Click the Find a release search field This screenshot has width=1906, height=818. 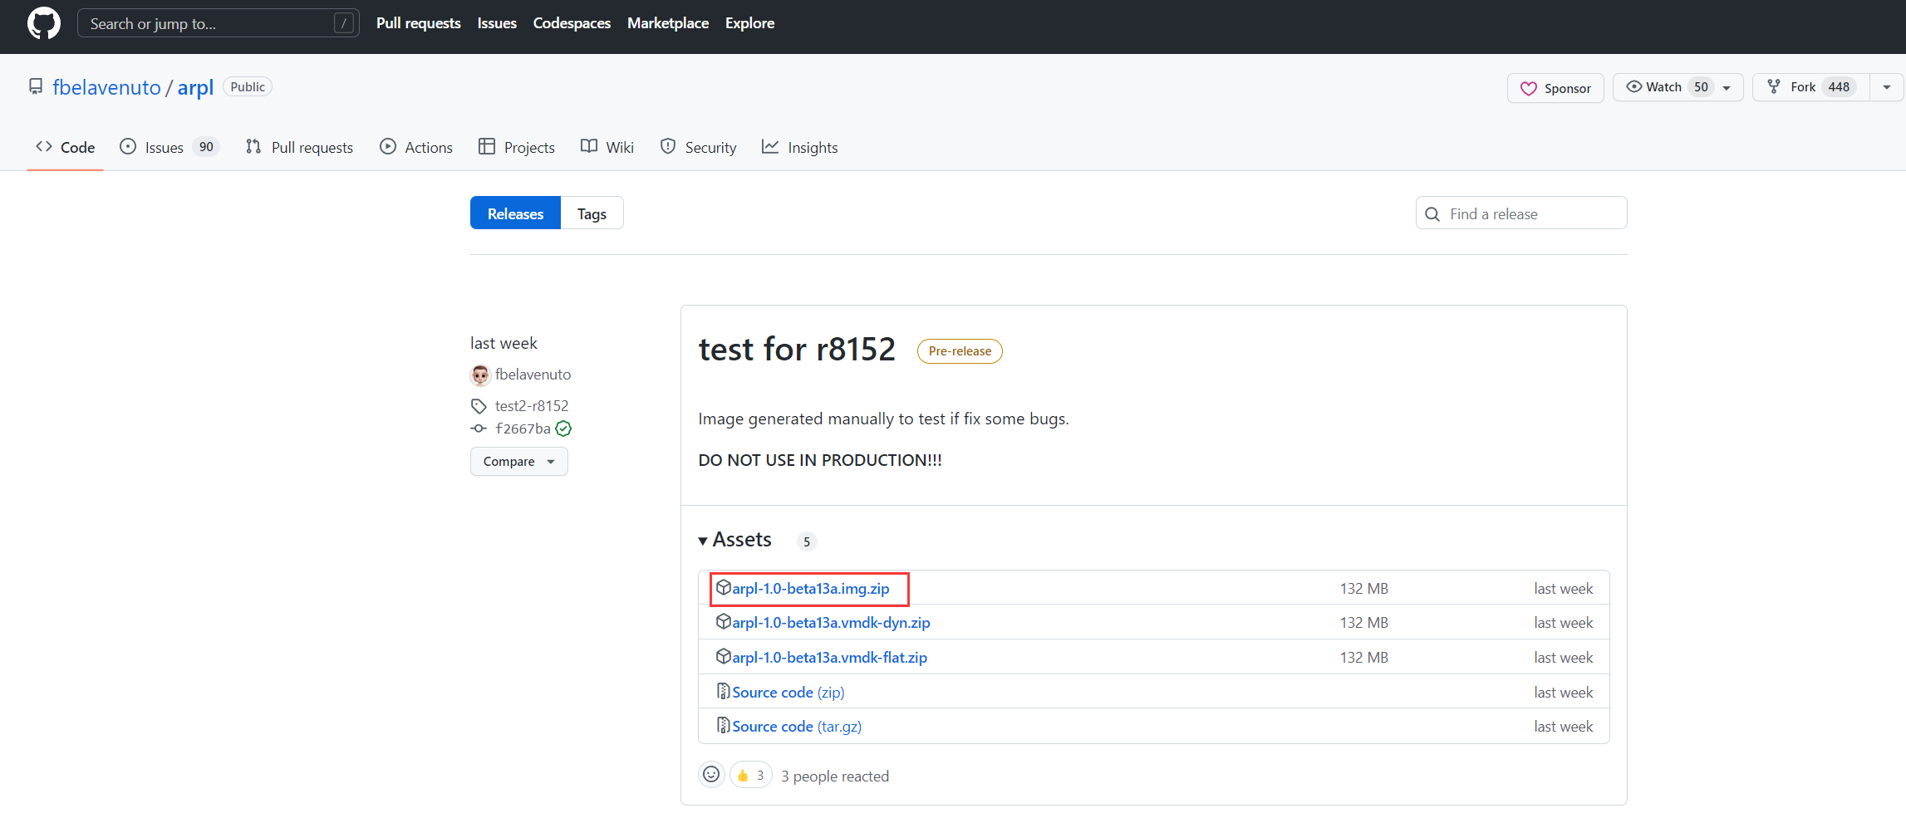(1521, 213)
